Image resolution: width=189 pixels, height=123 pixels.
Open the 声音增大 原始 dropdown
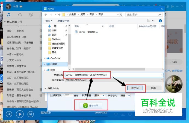pyautogui.click(x=125, y=95)
